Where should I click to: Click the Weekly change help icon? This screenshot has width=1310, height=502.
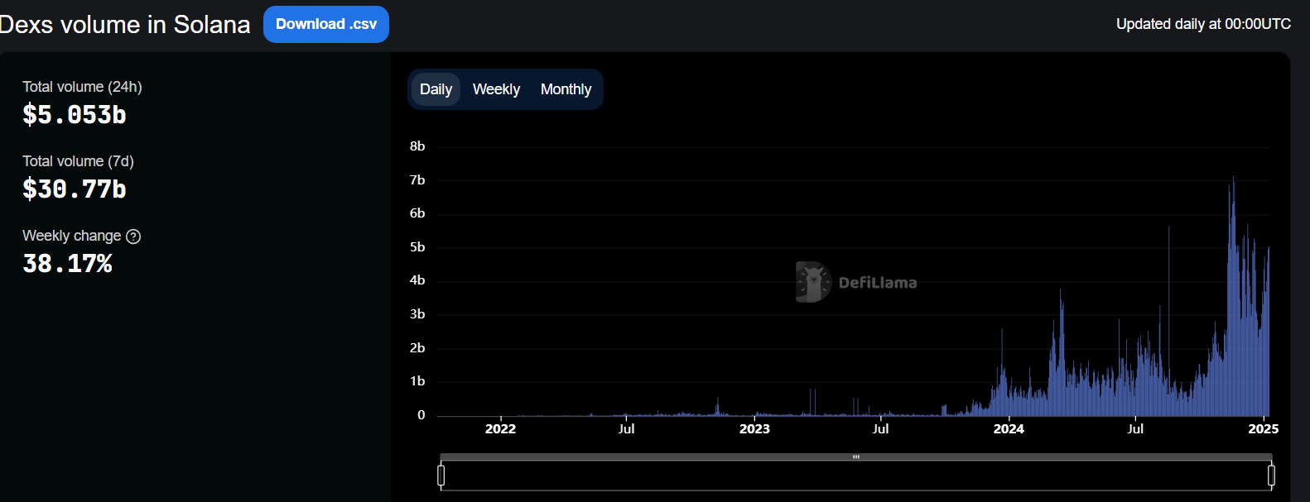(x=133, y=237)
